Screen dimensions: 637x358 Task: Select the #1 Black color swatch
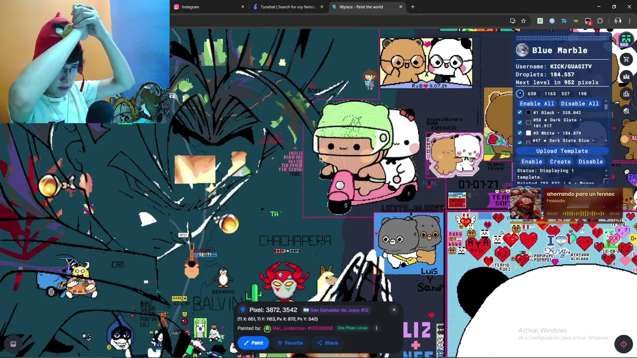click(x=529, y=112)
